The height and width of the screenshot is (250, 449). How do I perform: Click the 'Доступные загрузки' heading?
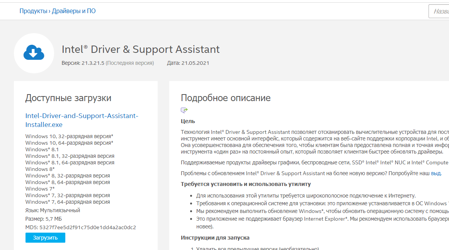coord(68,98)
